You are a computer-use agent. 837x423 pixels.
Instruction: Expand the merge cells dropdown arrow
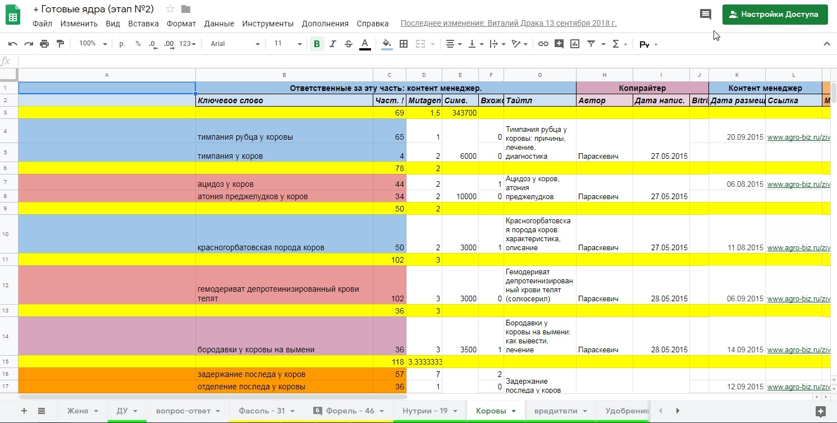coord(433,44)
